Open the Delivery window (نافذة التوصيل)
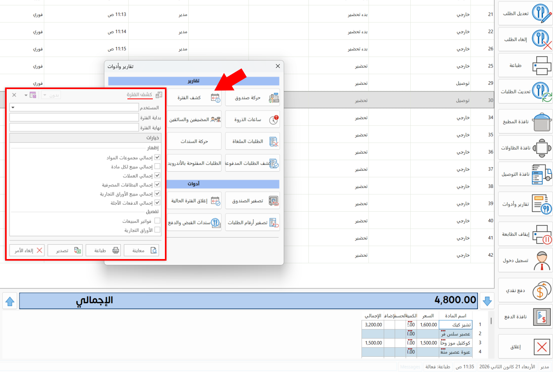The height and width of the screenshot is (372, 553). pos(526,174)
